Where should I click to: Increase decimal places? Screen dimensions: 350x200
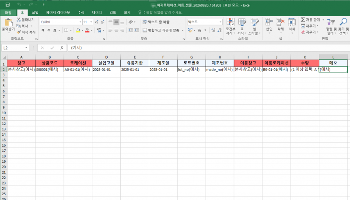213,30
